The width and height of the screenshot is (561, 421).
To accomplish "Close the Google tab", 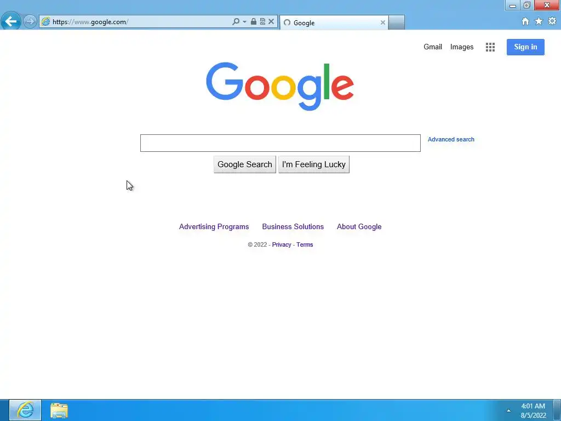I will click(x=382, y=22).
